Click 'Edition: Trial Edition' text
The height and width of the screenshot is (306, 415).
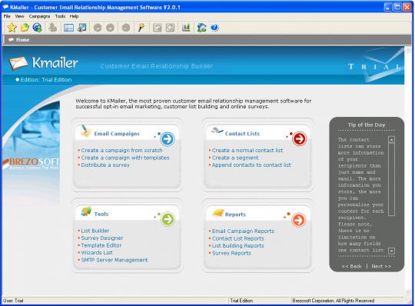46,80
